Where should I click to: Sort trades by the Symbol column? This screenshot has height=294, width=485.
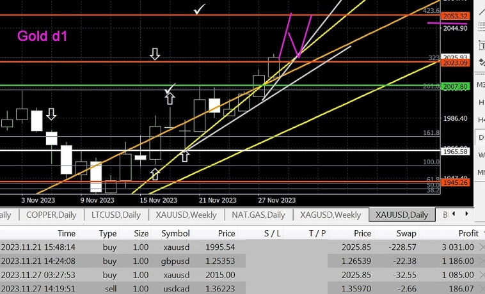175,233
